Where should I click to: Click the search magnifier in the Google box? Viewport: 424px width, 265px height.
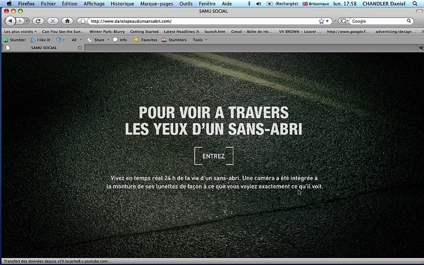tap(409, 21)
